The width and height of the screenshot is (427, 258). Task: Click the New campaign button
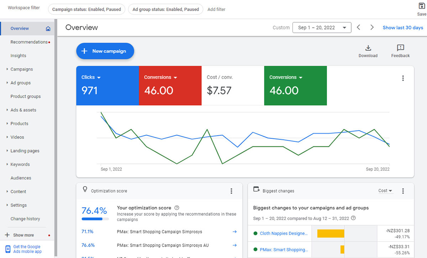click(105, 51)
